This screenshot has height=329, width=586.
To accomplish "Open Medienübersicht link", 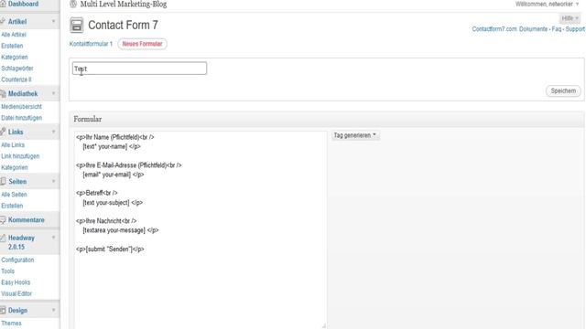I will pyautogui.click(x=21, y=107).
